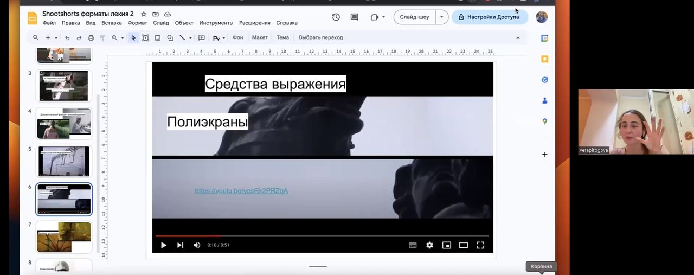Open Google Keep side panel icon
Viewport: 694px width, 275px height.
pos(545,59)
